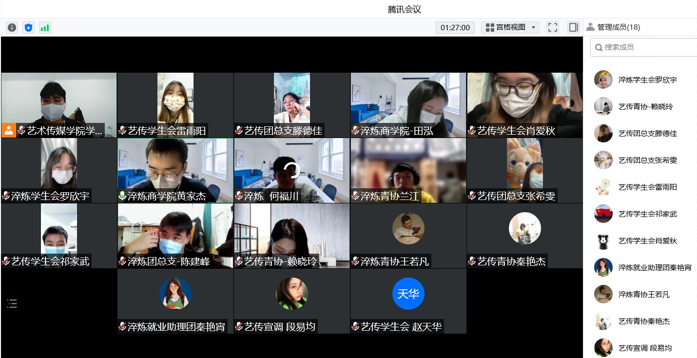Select 艺传青协-赖晓玲 in the member list
The height and width of the screenshot is (358, 697).
645,106
